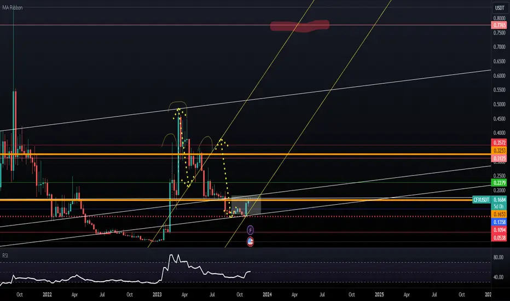Screen dimensions: 510x301
Task: Click the 0.1358 blue price label
Action: [x=499, y=222]
